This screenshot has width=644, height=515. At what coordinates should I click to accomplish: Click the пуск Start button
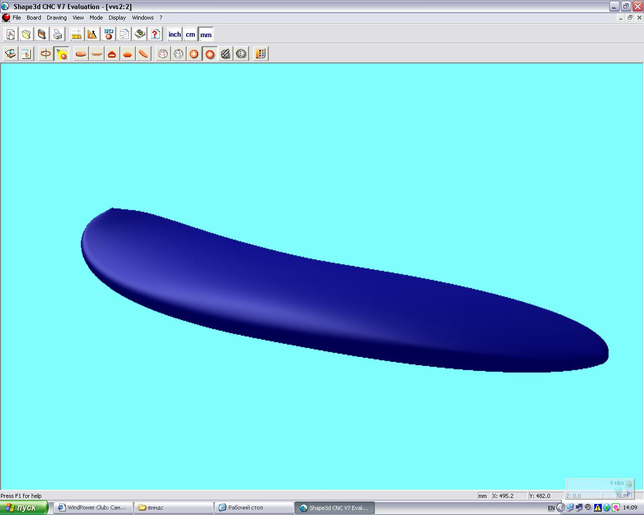point(24,507)
